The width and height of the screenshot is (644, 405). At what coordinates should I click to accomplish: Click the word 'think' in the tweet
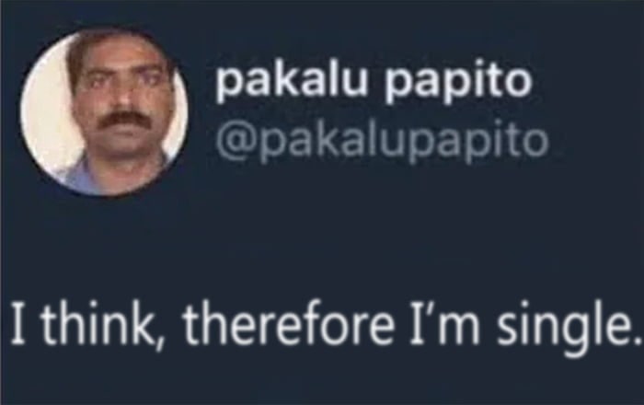tap(97, 323)
